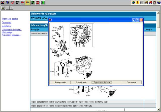Click the green connector component icon
Screen dimensions: 161x112
tap(43, 3)
